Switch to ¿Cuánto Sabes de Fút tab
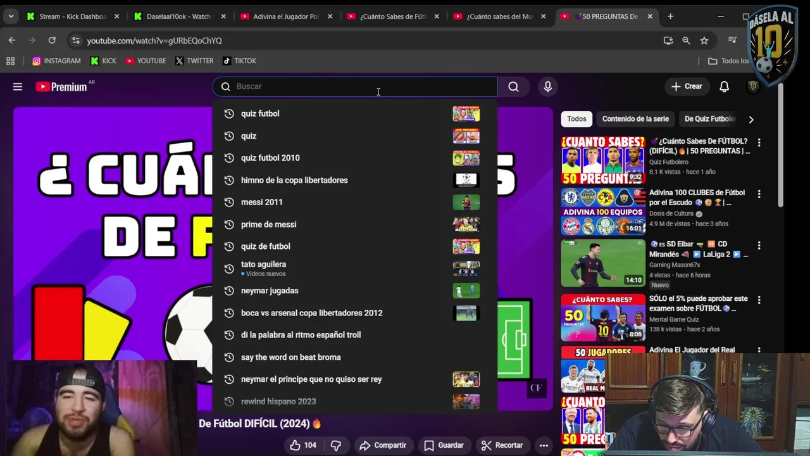This screenshot has height=456, width=810. (393, 16)
